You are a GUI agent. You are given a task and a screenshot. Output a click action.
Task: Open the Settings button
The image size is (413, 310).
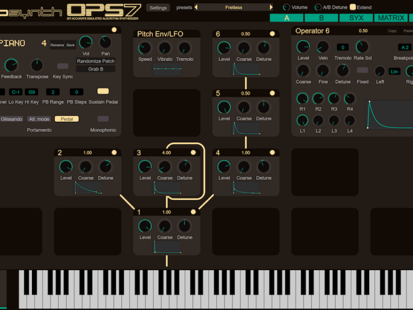click(x=158, y=8)
